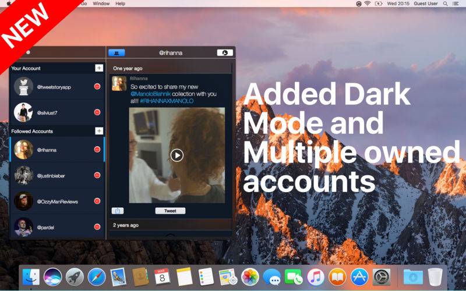Open iTunes from the Dock
This screenshot has width=466, height=291.
pyautogui.click(x=316, y=277)
